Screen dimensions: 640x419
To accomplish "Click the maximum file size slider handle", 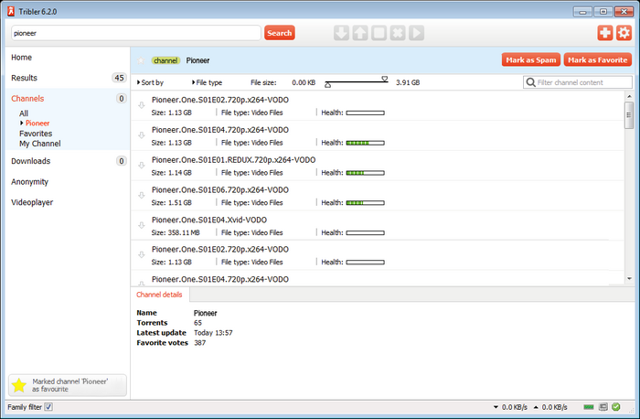I will coord(385,79).
